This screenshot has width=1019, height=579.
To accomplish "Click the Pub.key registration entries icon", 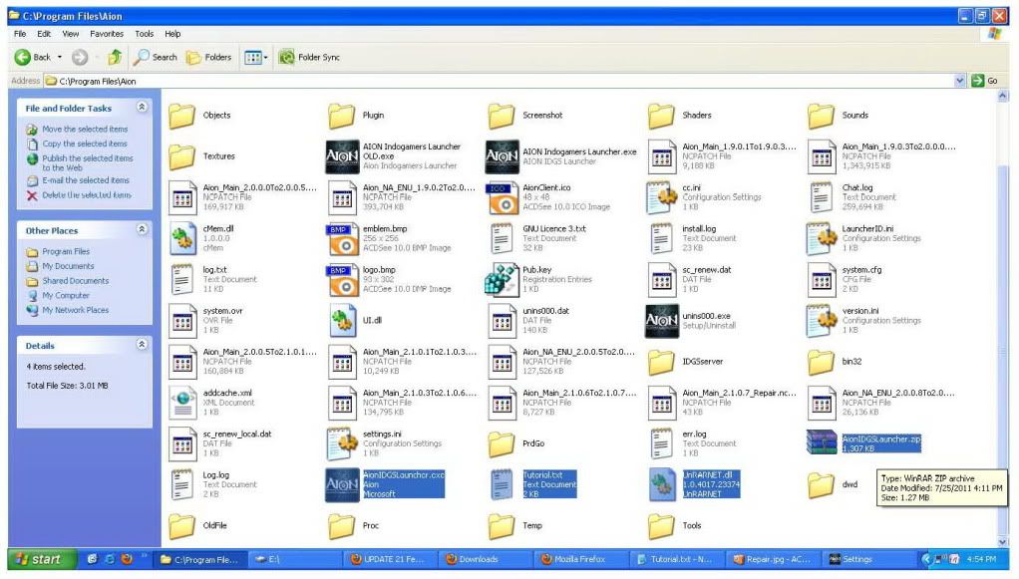I will point(502,280).
